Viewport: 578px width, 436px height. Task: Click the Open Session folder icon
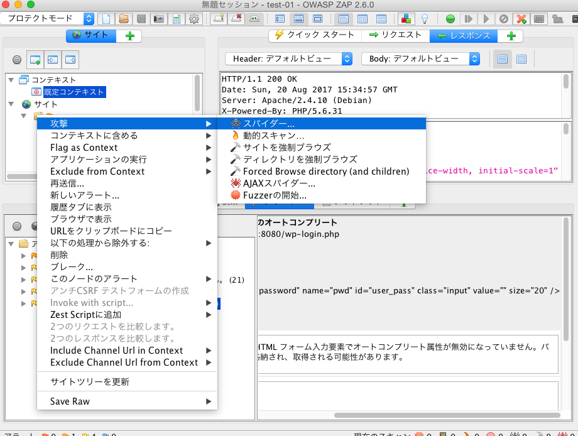[x=124, y=18]
